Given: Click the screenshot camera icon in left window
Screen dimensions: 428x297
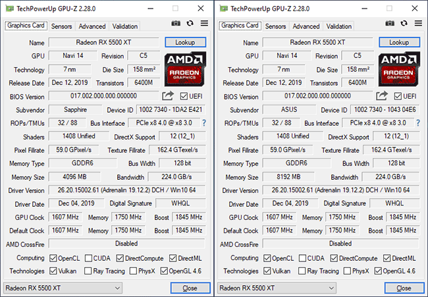Looking at the screenshot, I should (176, 24).
